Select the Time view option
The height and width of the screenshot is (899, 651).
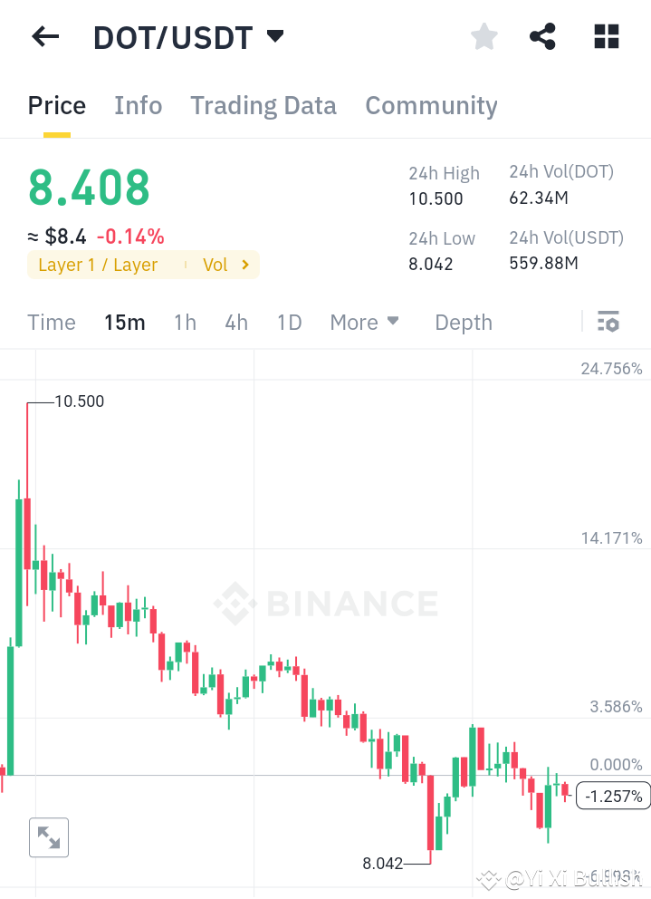pyautogui.click(x=51, y=322)
